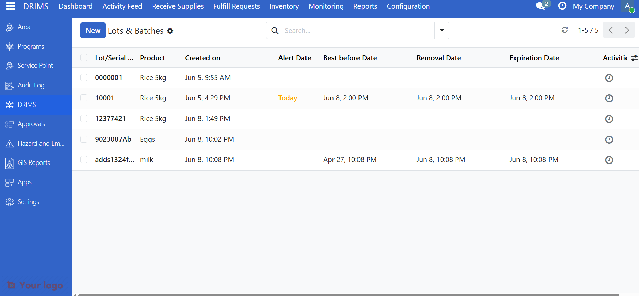This screenshot has height=296, width=639.
Task: Open the Fulfill Requests menu
Action: click(x=237, y=6)
